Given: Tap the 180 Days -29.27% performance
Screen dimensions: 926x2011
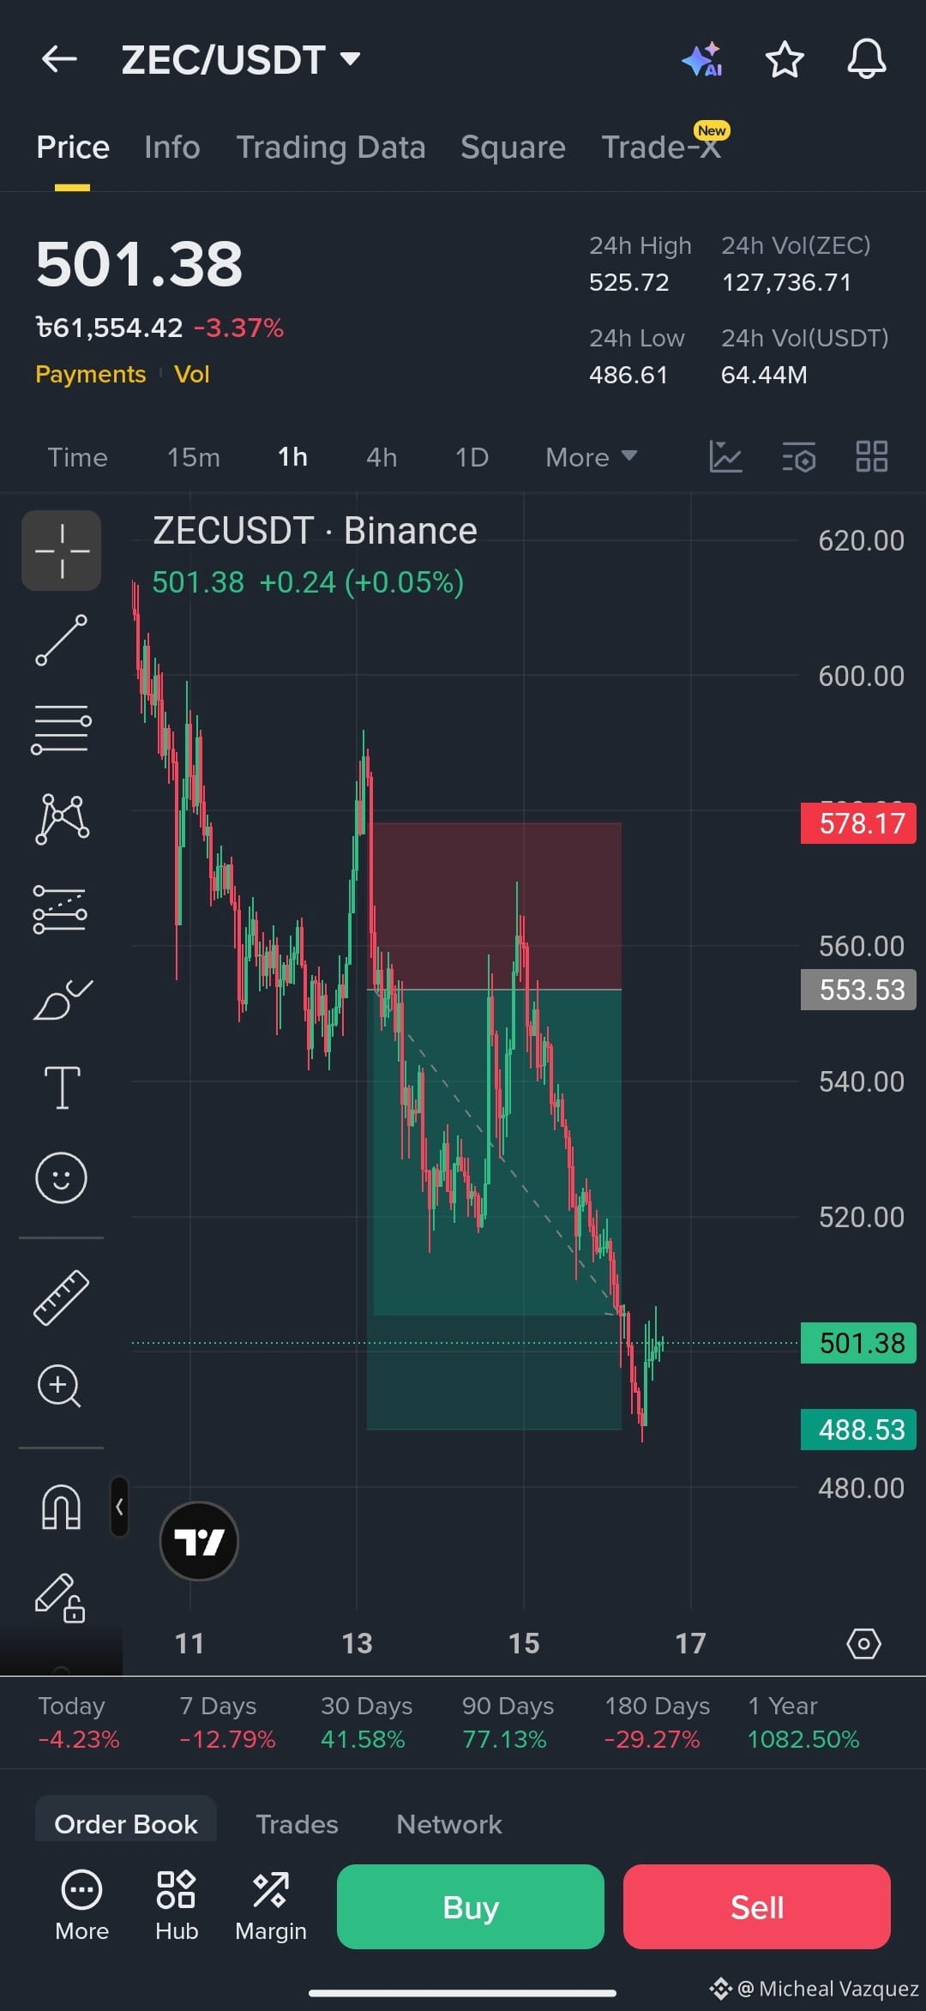Looking at the screenshot, I should click(657, 1722).
